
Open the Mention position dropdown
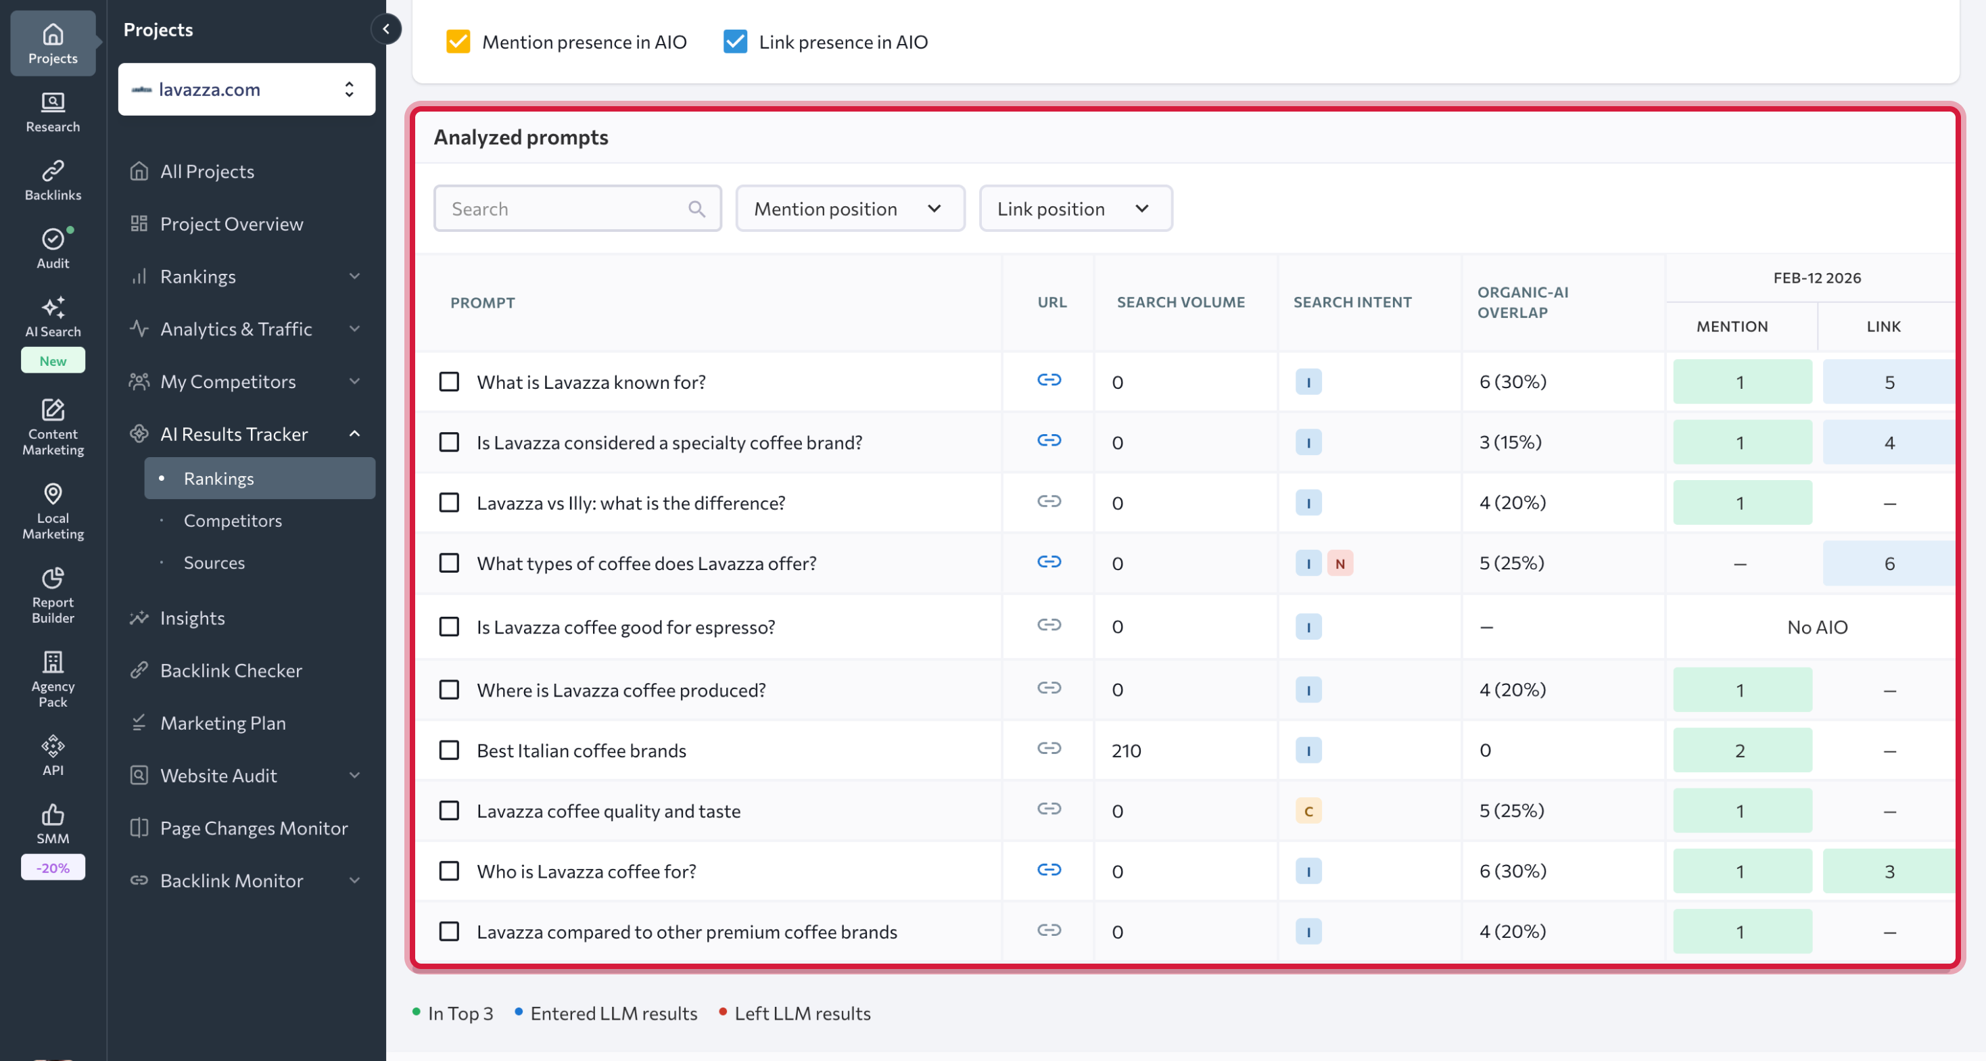click(849, 209)
